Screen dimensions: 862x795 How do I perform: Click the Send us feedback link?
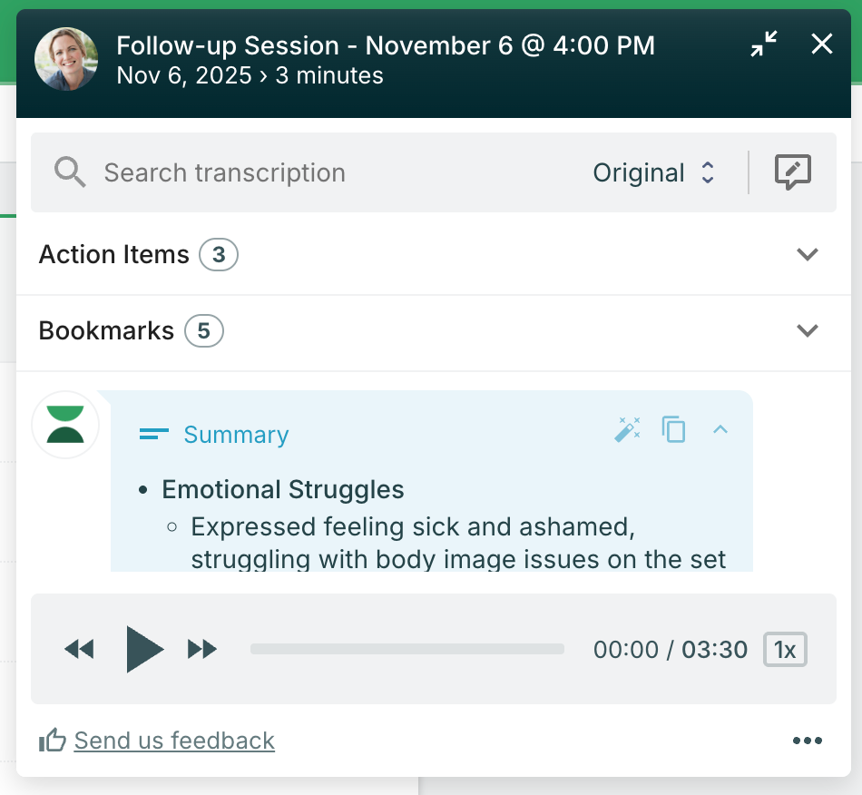pos(174,741)
